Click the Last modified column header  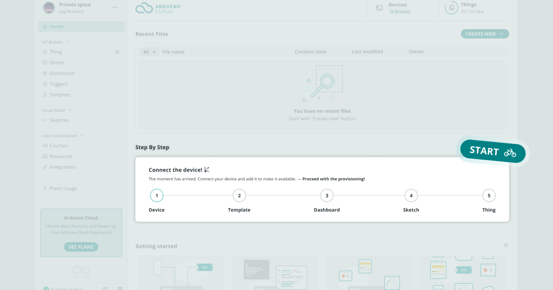pos(367,52)
